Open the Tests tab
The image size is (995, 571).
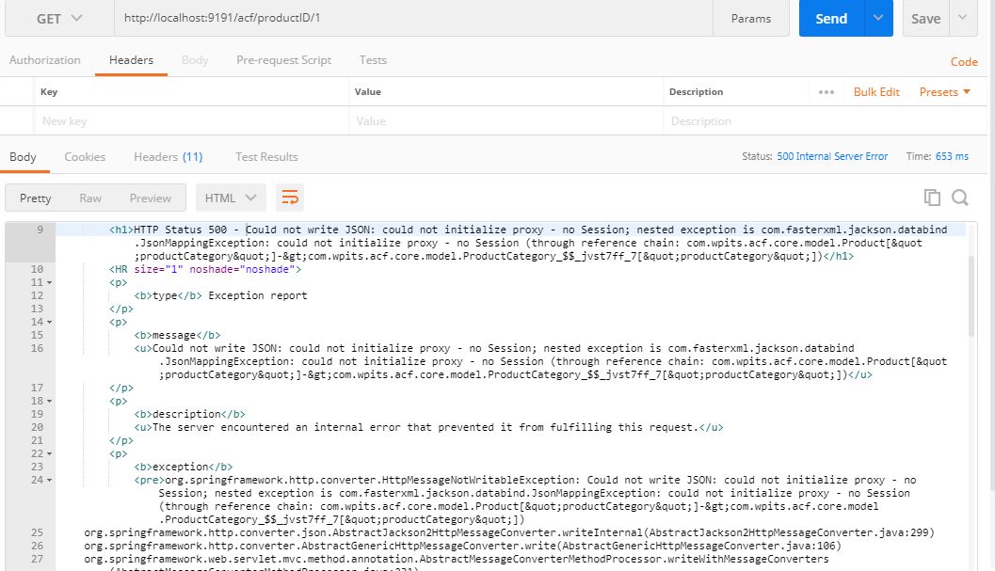pos(373,60)
